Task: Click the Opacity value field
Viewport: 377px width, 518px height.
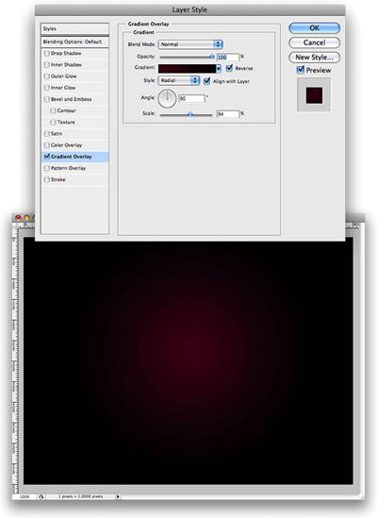Action: [x=227, y=58]
